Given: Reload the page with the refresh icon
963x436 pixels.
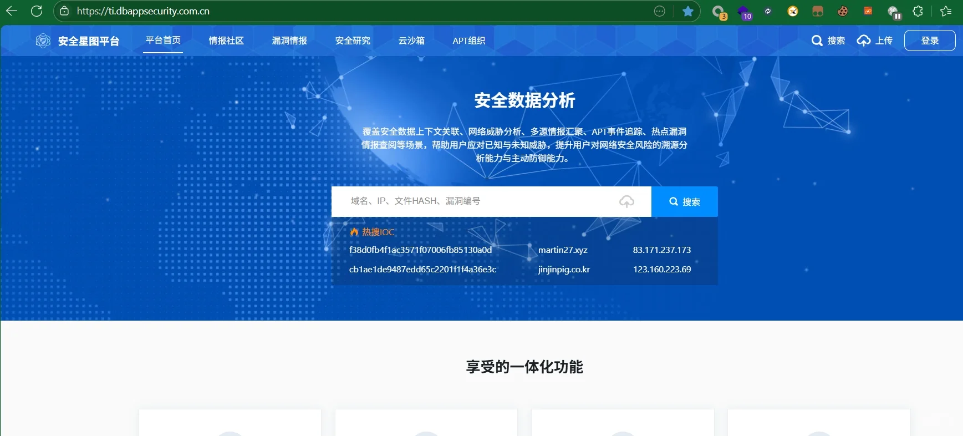Looking at the screenshot, I should pyautogui.click(x=37, y=11).
